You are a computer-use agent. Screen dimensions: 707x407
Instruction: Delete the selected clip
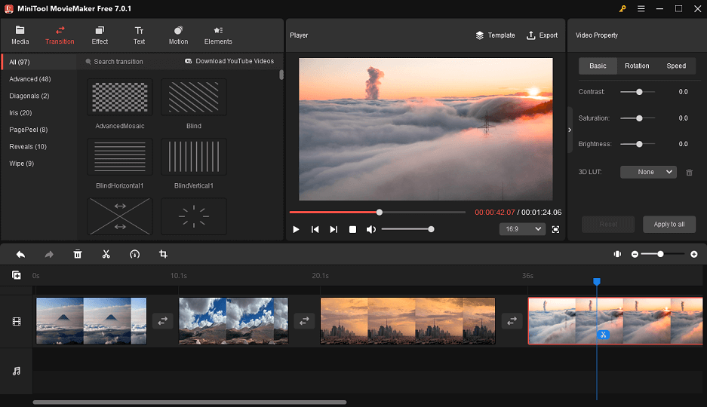point(78,255)
